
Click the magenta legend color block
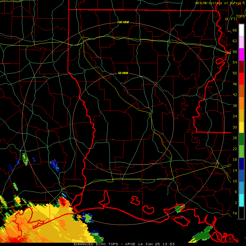tap(241, 54)
